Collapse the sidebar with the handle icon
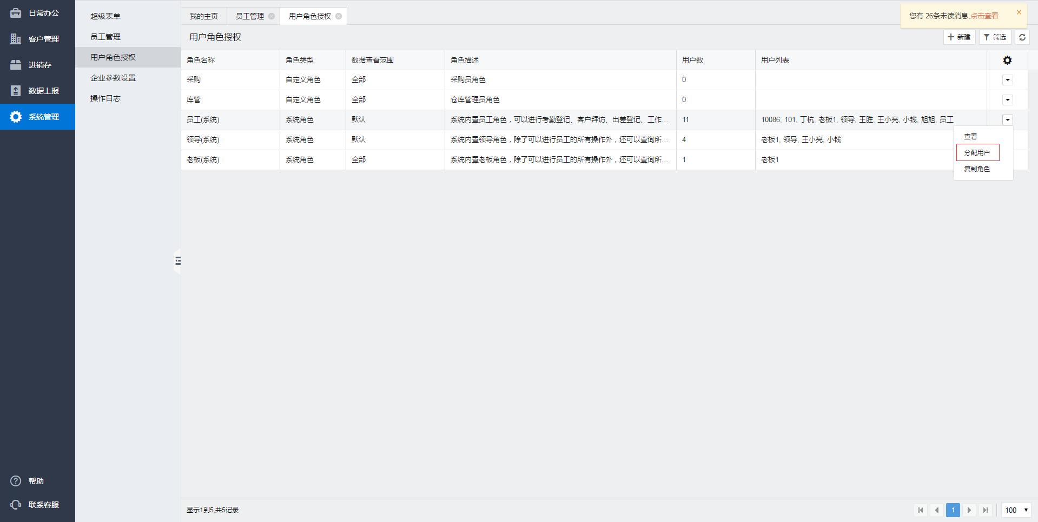Viewport: 1038px width, 522px height. (x=177, y=262)
